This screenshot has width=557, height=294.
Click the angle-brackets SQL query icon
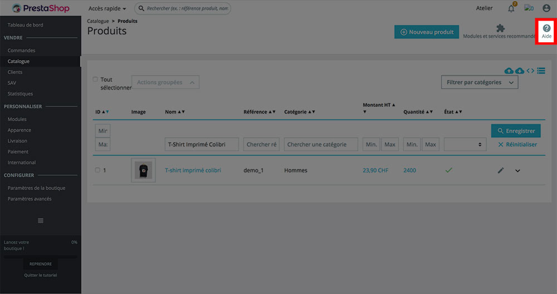(x=530, y=71)
